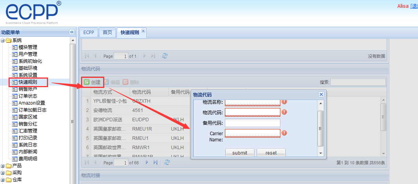
Task: Close the 物流代码 dialog window
Action: [321, 95]
